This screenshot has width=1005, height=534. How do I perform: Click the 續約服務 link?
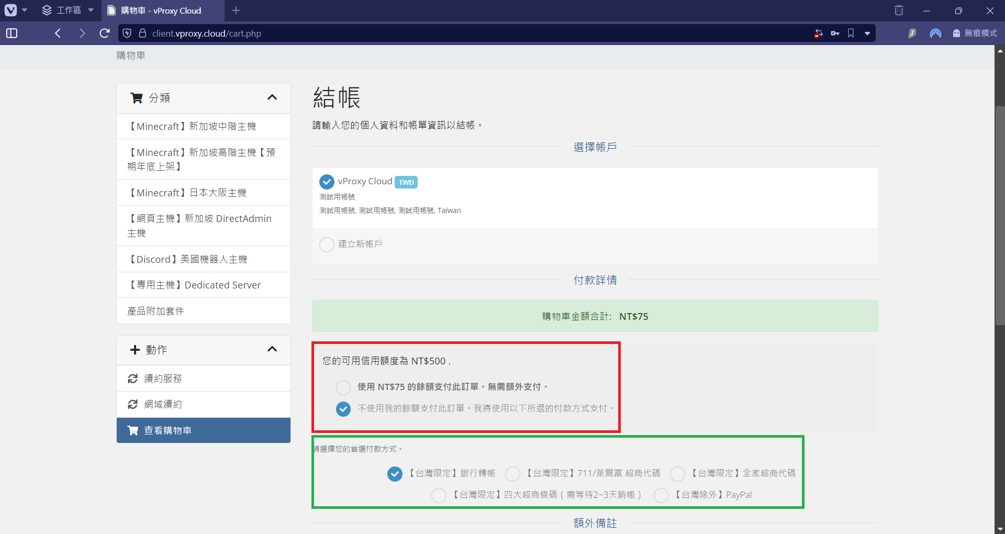coord(163,379)
